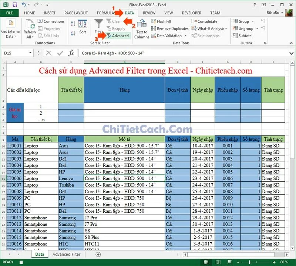This screenshot has width=296, height=266.
Task: Switch to Normal view
Action: click(206, 262)
